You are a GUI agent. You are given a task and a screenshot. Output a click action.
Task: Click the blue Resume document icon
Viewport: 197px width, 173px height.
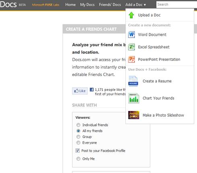[133, 81]
